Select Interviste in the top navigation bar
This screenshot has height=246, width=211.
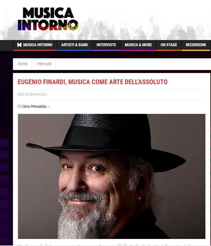click(x=106, y=45)
